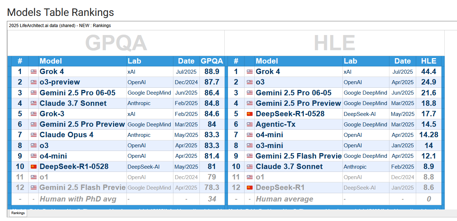Select the rank 10 cell in the HLE table
457x221 pixels.
click(236, 166)
